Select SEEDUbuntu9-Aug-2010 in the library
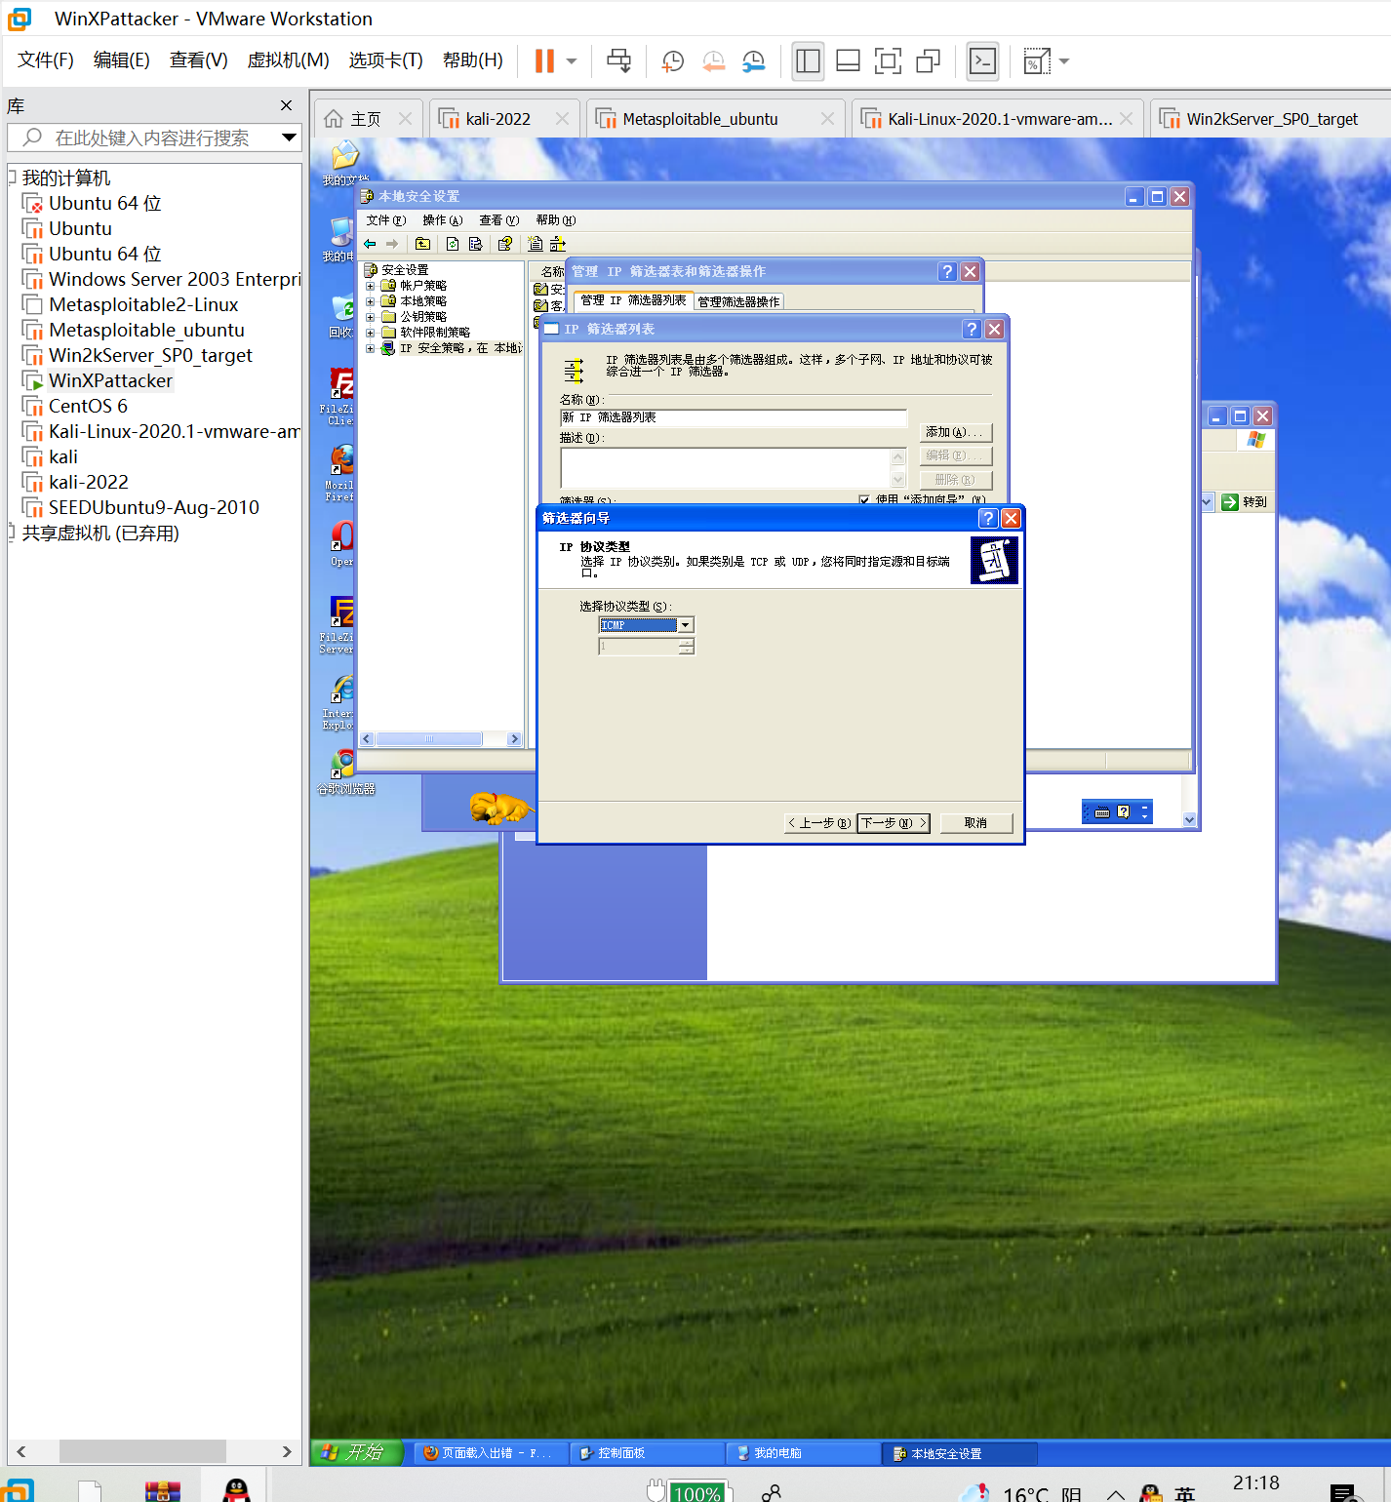Viewport: 1391px width, 1502px height. point(154,507)
